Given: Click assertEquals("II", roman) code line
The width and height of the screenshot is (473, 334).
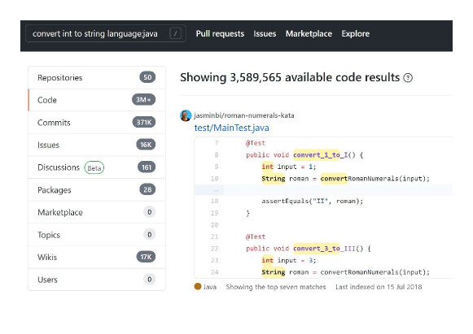Looking at the screenshot, I should click(x=313, y=202).
